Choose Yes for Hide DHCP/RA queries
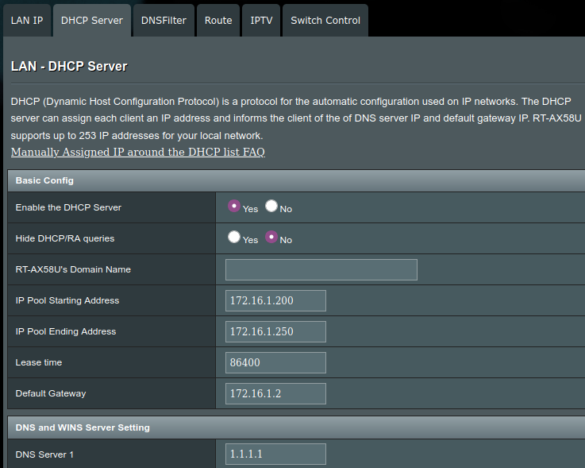The height and width of the screenshot is (468, 585). pos(234,237)
